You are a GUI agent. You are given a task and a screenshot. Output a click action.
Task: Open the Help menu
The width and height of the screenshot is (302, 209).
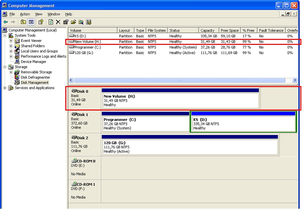coord(69,14)
